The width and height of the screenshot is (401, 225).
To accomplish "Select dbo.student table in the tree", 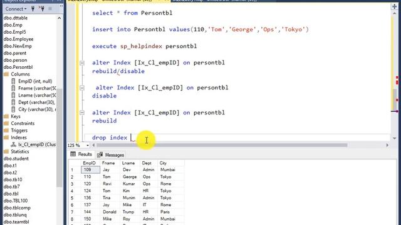I will tap(16, 158).
